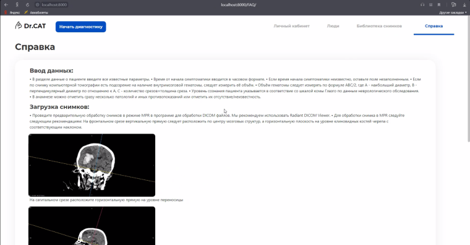Open the browser downloads icon
Viewport: 470px width, 245px height.
pyautogui.click(x=464, y=5)
